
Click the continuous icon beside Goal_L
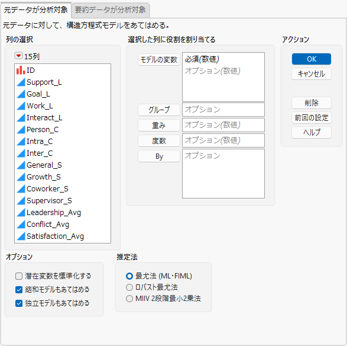pyautogui.click(x=21, y=94)
